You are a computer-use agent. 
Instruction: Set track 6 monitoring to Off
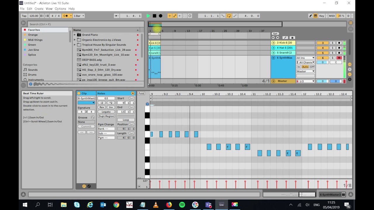312,67
